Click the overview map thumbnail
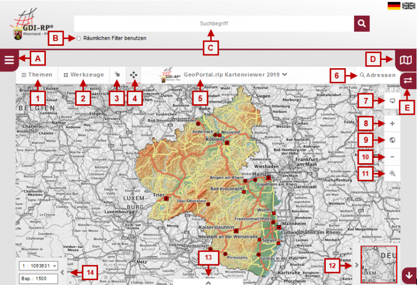Screen dimensions: 417x285 pos(379,264)
